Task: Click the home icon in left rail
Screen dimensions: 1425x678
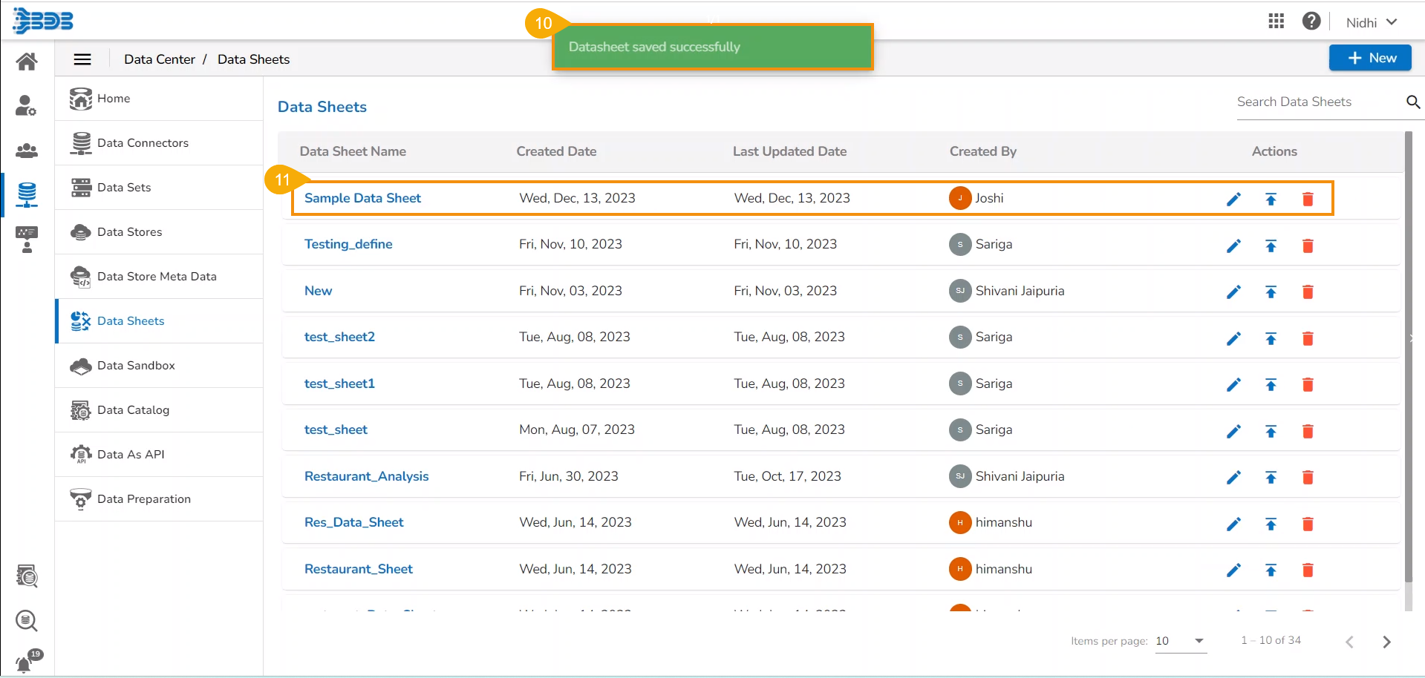Action: pyautogui.click(x=27, y=61)
